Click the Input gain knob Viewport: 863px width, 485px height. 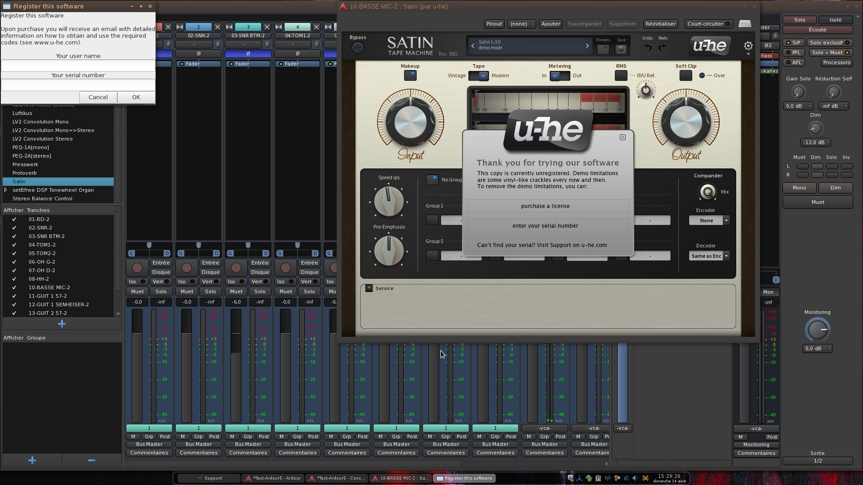click(x=410, y=122)
